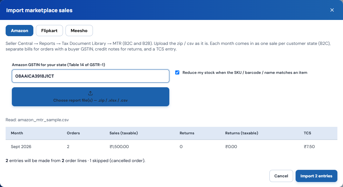Select the Month column header
The height and width of the screenshot is (187, 343).
[x=17, y=133]
